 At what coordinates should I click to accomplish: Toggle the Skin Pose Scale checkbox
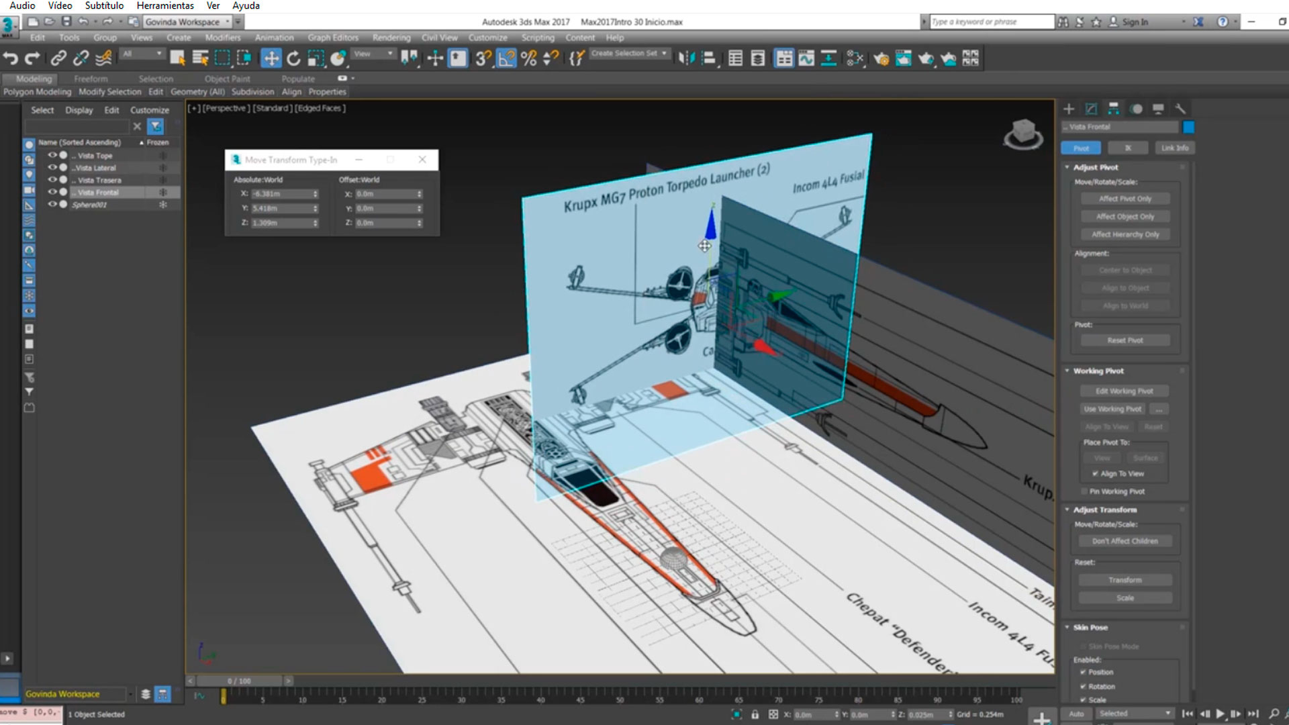[x=1083, y=699]
